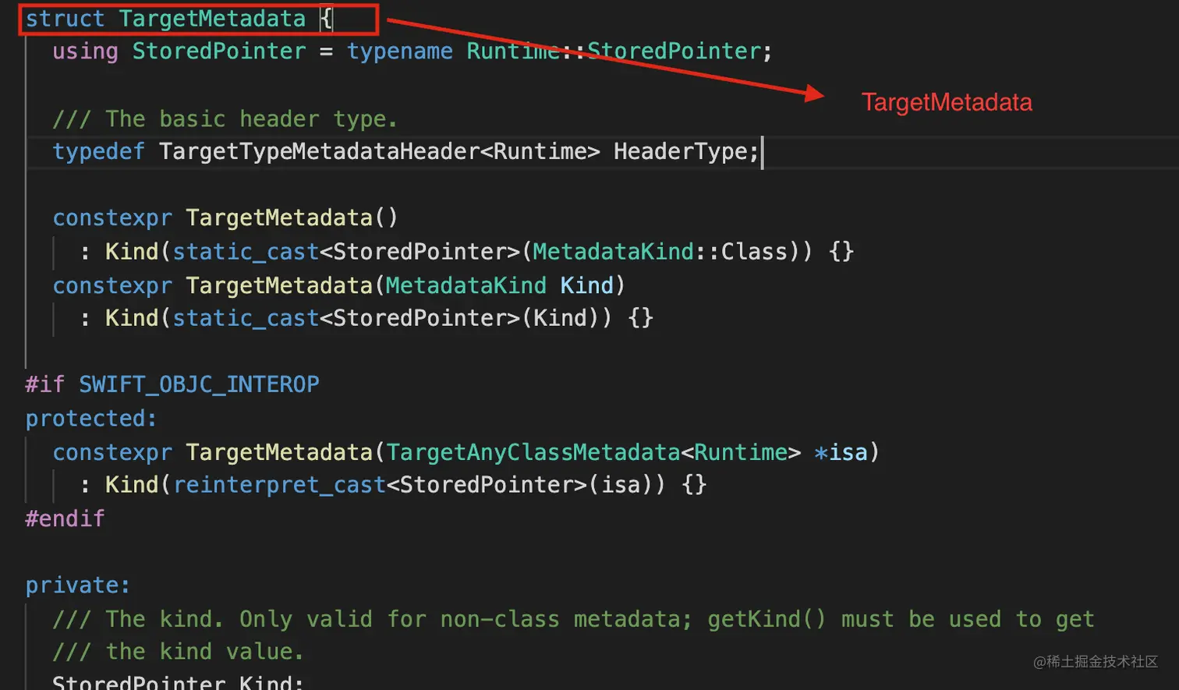Click '*isa' parameter name
Viewport: 1179px width, 690px height.
pyautogui.click(x=841, y=452)
